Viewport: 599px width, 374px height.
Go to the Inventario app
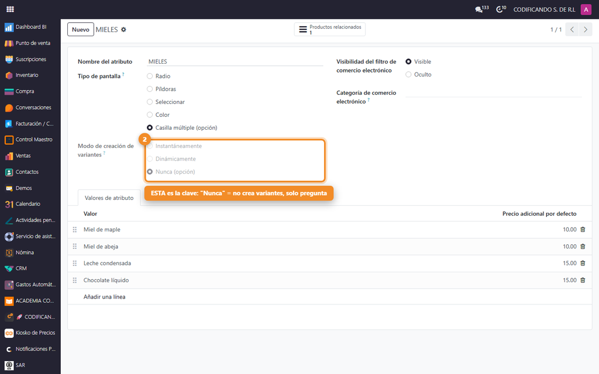[x=30, y=75]
